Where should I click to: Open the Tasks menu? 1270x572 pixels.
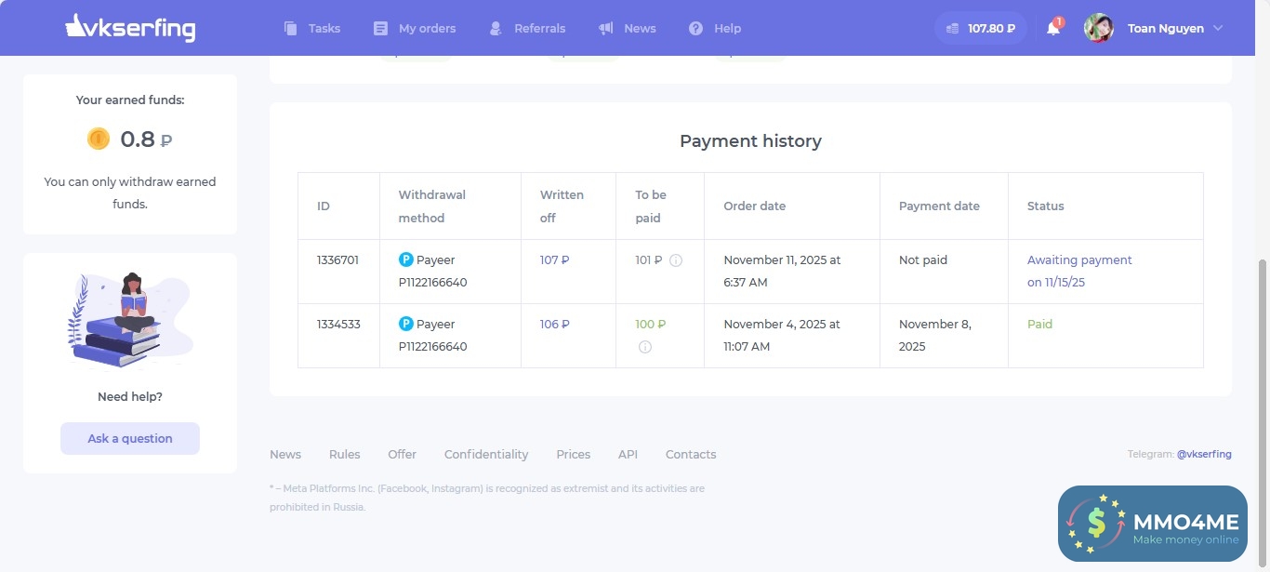pos(312,28)
